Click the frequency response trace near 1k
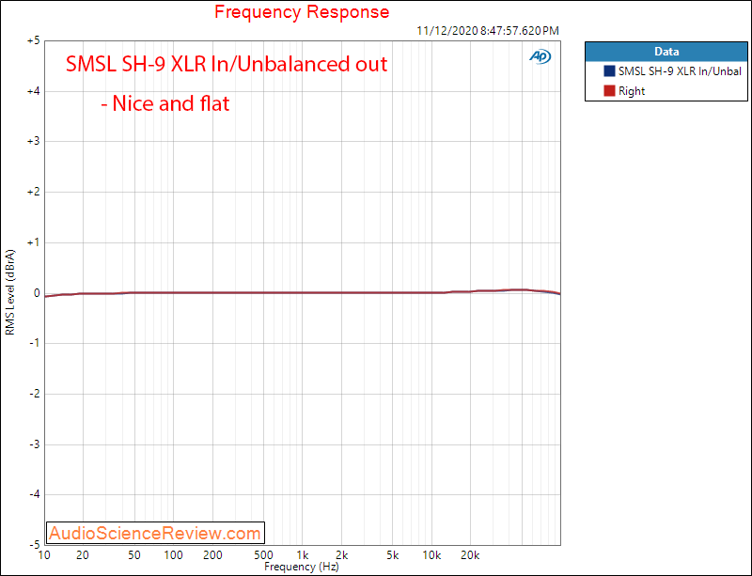The image size is (752, 576). tap(302, 292)
